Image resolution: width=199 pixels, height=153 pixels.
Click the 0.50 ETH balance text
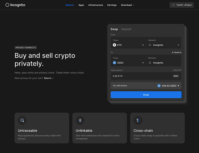[177, 70]
